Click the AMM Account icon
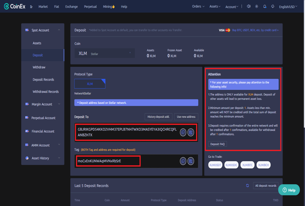Image resolution: width=305 pixels, height=206 pixels. (27, 145)
